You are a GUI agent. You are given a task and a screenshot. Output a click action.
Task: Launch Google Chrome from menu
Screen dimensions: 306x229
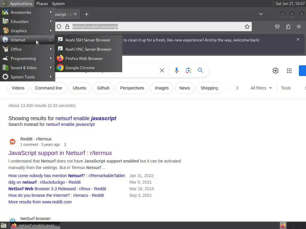click(x=88, y=68)
